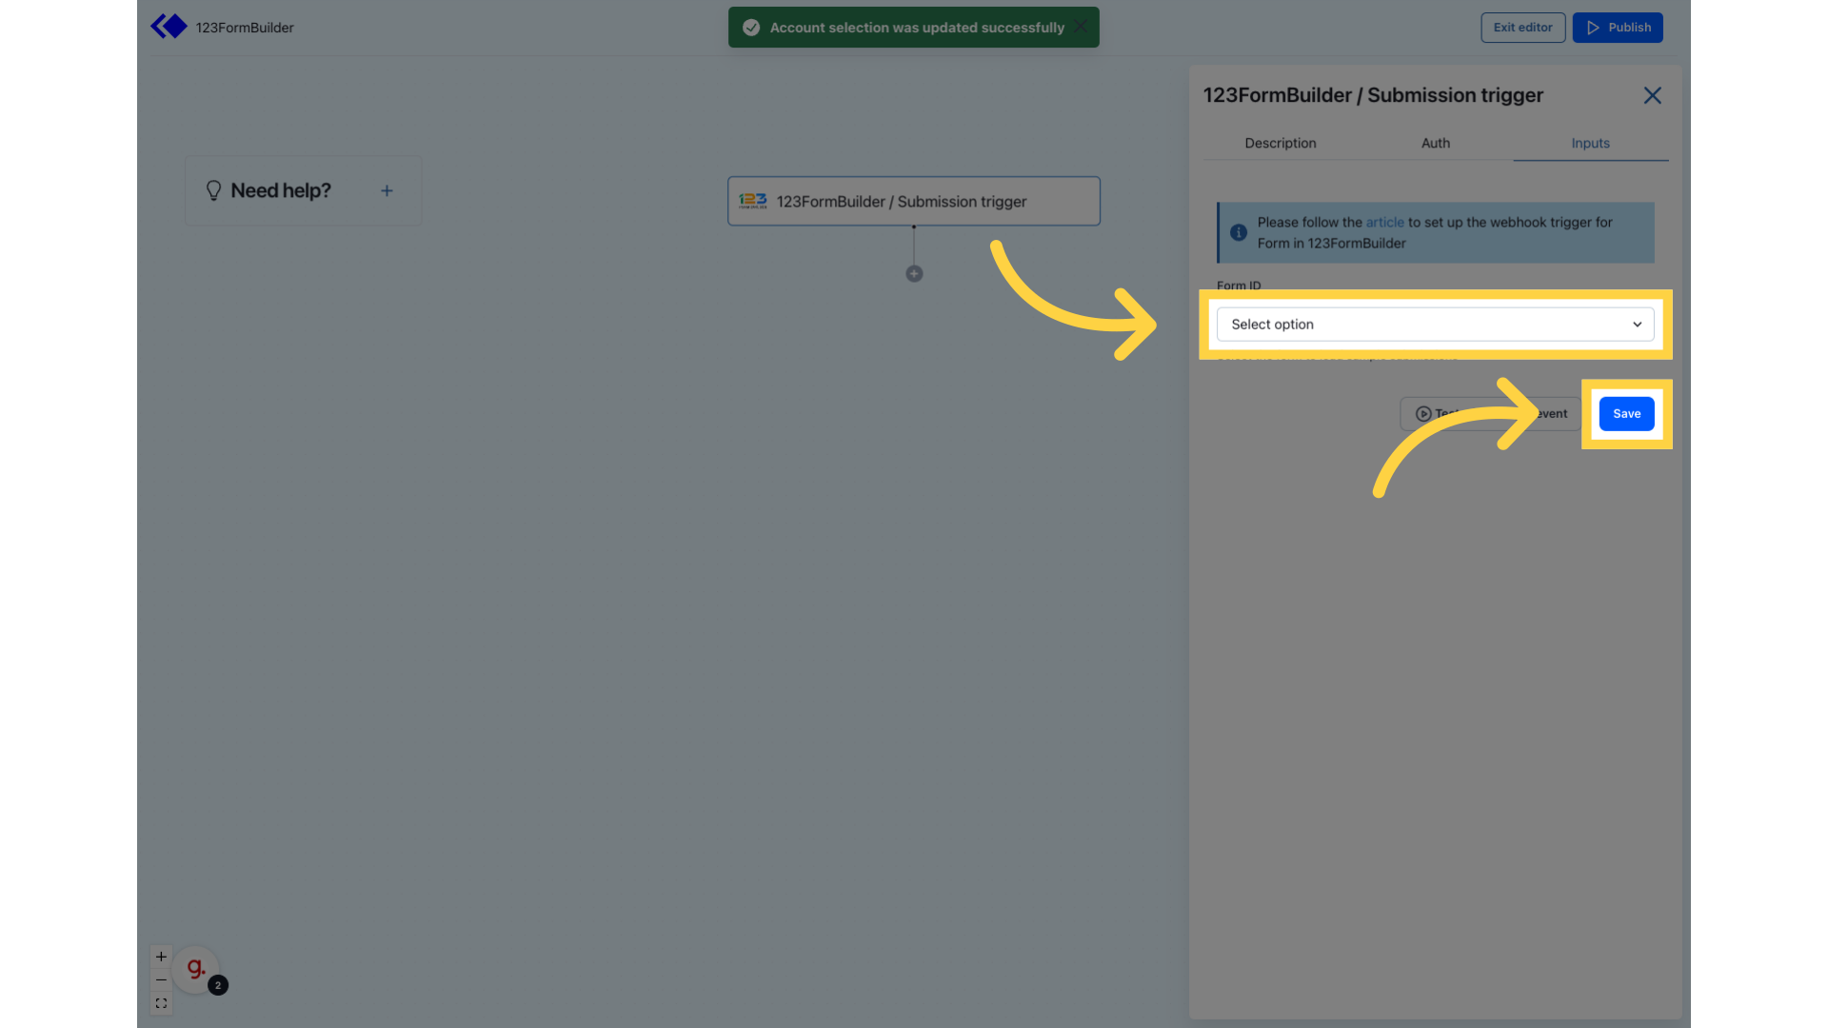Click the info icon in the blue notice

click(x=1239, y=232)
